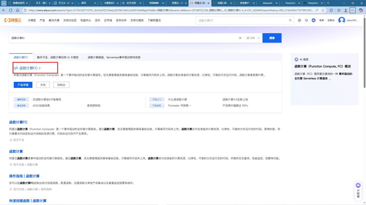Click the AI 搜索 icon in right panel
Screen dimensions: 366x205
296,59
